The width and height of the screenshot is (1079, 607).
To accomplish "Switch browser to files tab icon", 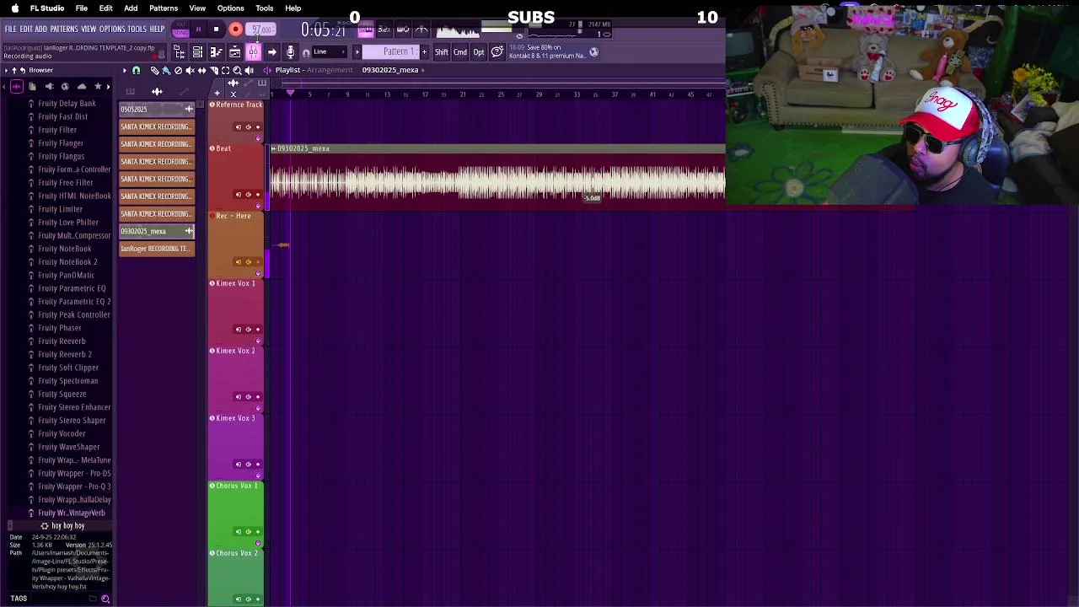I will 32,86.
